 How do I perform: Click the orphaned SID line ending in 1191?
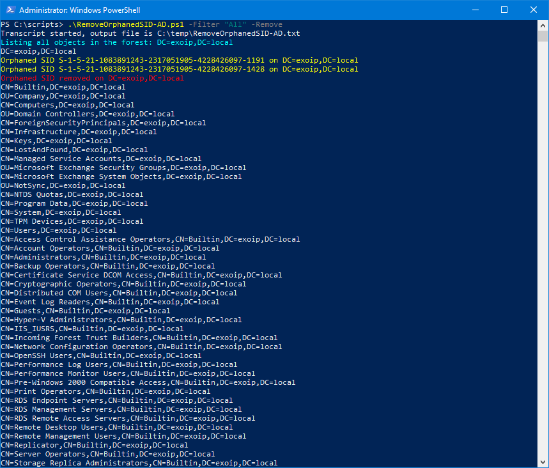[179, 60]
